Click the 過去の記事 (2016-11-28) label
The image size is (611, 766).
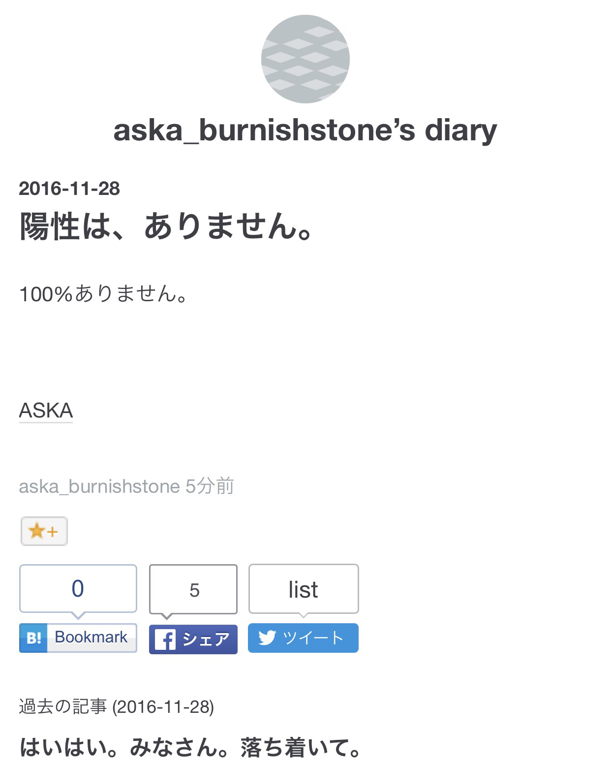pyautogui.click(x=116, y=707)
